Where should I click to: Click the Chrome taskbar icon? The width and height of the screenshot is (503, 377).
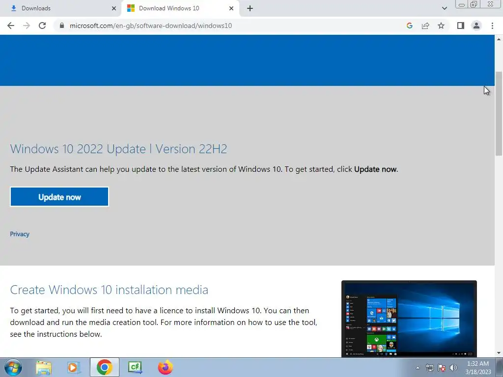click(x=105, y=367)
